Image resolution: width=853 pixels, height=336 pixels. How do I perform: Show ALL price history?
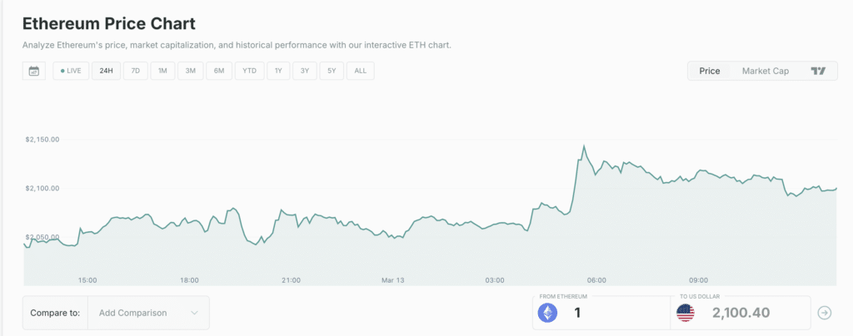click(360, 71)
